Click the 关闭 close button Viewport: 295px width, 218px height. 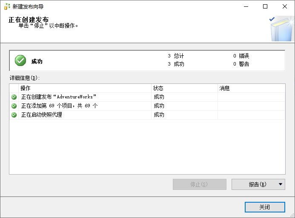pos(265,207)
